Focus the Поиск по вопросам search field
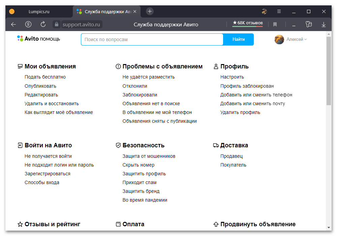 (152, 39)
